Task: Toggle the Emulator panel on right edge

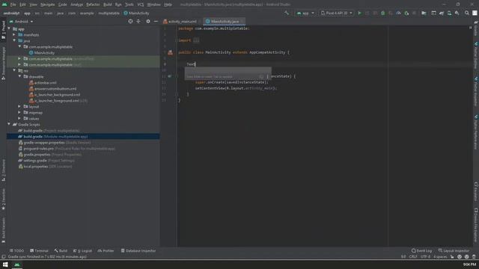Action: point(476,191)
